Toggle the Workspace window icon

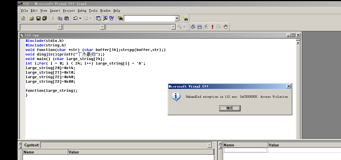[x=98, y=18]
